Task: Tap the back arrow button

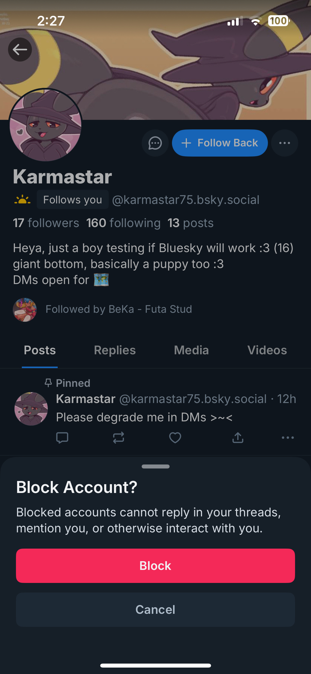Action: tap(20, 50)
